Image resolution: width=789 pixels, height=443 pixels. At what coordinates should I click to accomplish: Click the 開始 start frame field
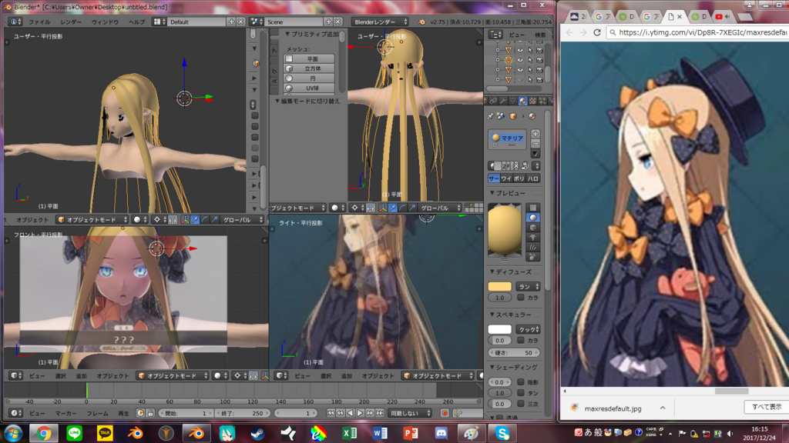[186, 413]
